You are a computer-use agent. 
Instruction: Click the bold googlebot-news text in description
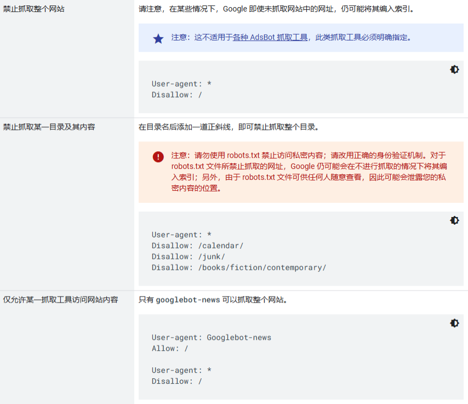click(188, 300)
